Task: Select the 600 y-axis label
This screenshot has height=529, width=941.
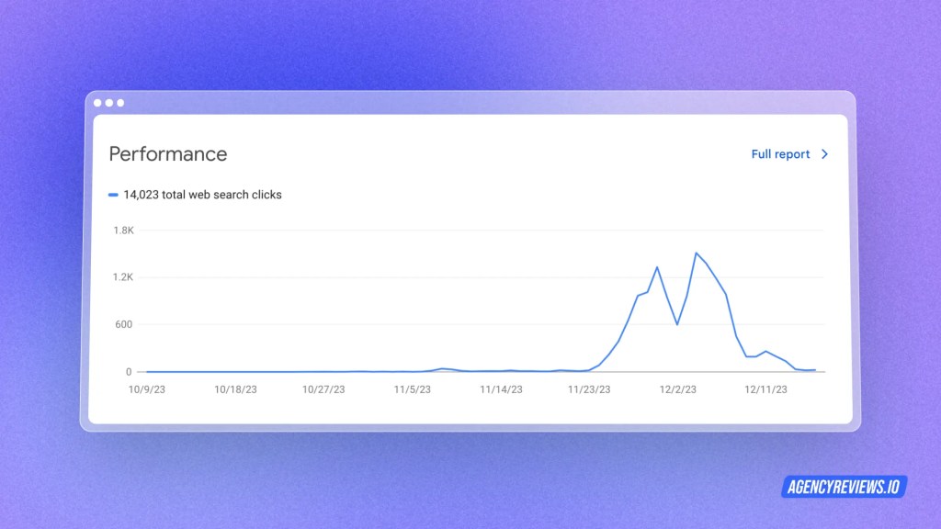Action: pos(123,324)
